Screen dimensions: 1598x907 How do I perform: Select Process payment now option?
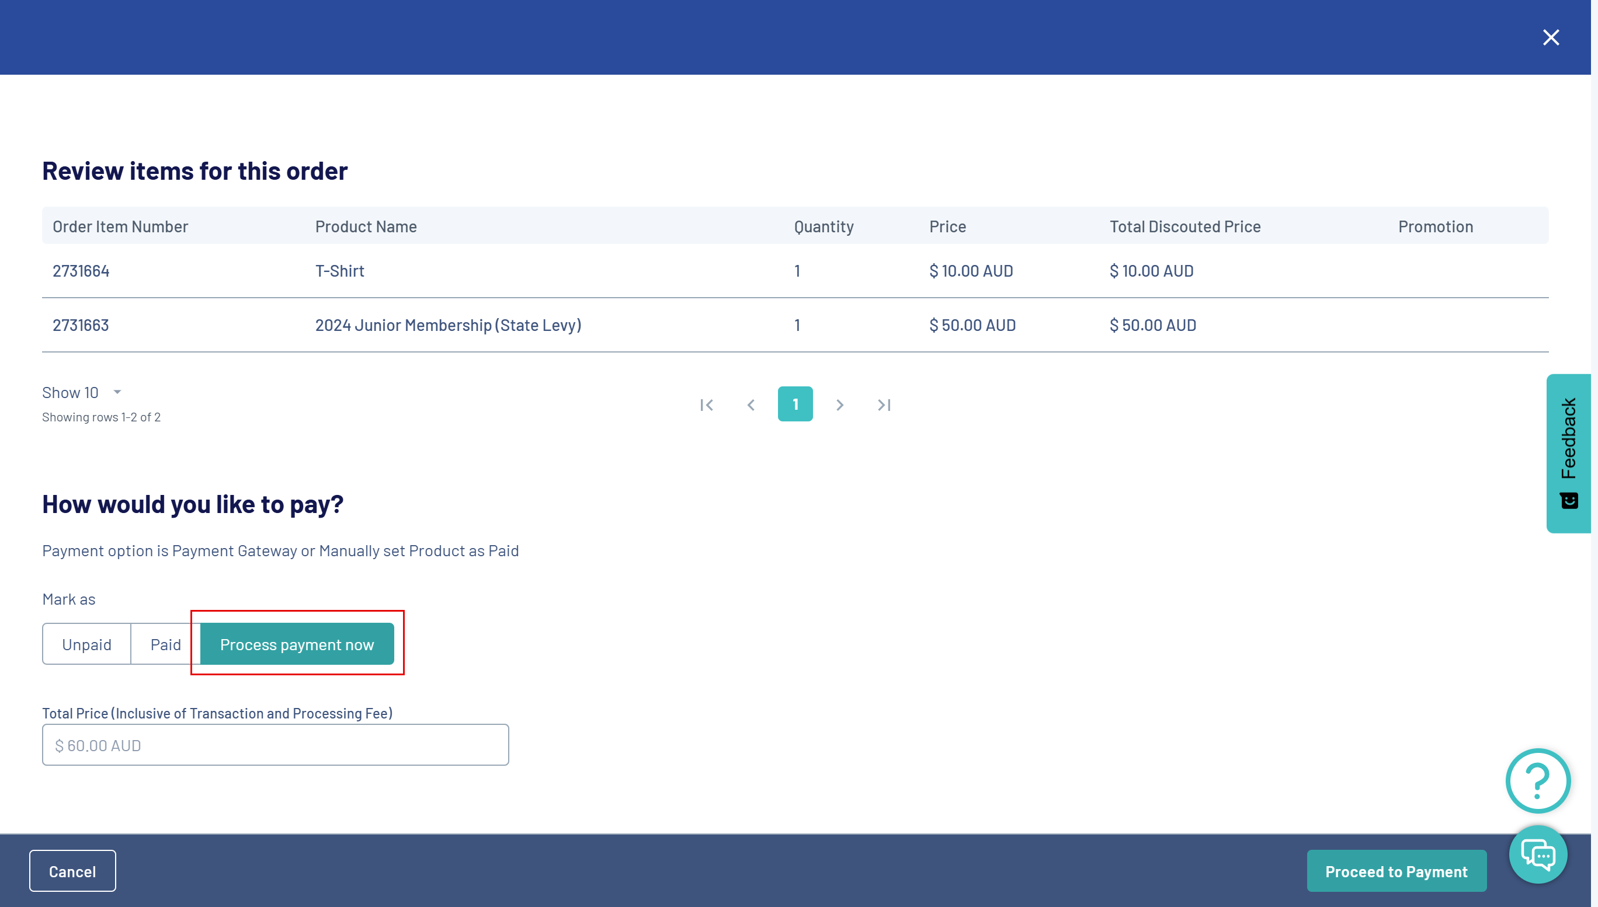pyautogui.click(x=297, y=644)
